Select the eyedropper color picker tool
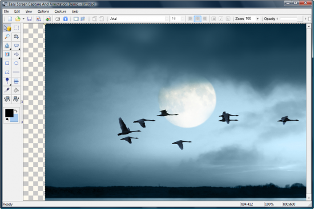The image size is (314, 209). point(7,90)
